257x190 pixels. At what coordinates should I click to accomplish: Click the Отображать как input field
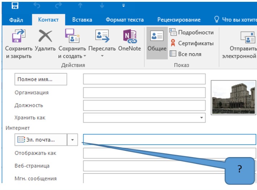point(170,153)
